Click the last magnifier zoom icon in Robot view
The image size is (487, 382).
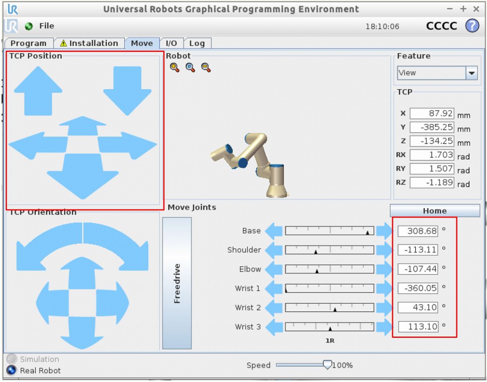pyautogui.click(x=206, y=68)
